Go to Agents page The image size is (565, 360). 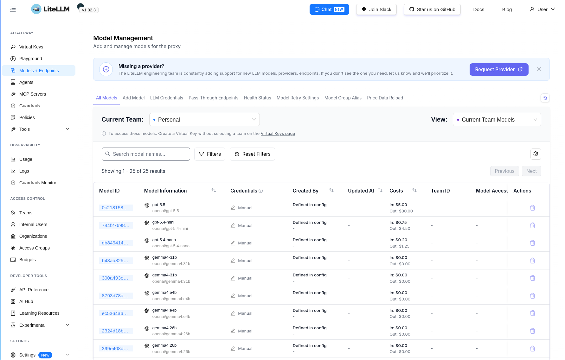coord(39,82)
